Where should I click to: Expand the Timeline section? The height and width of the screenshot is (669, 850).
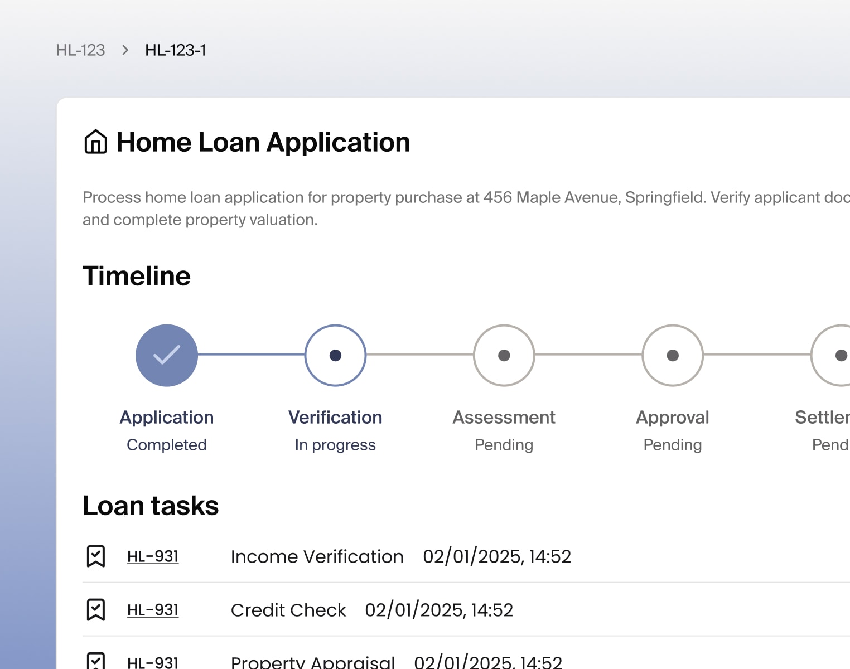click(x=136, y=275)
